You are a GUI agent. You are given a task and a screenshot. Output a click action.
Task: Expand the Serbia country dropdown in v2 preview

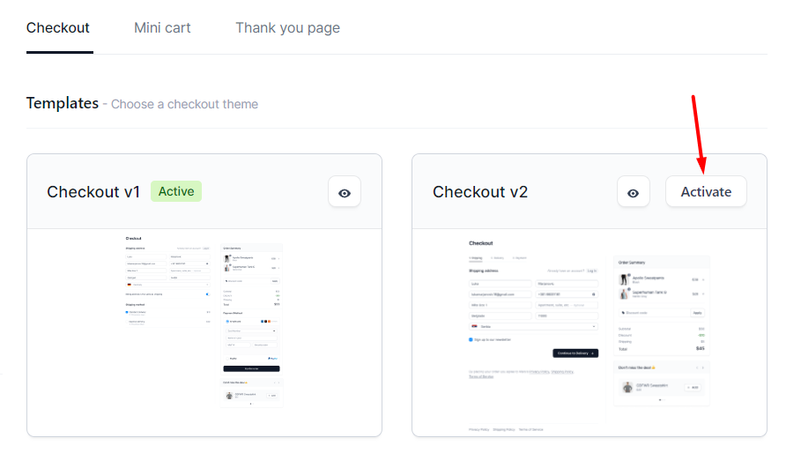click(x=533, y=326)
